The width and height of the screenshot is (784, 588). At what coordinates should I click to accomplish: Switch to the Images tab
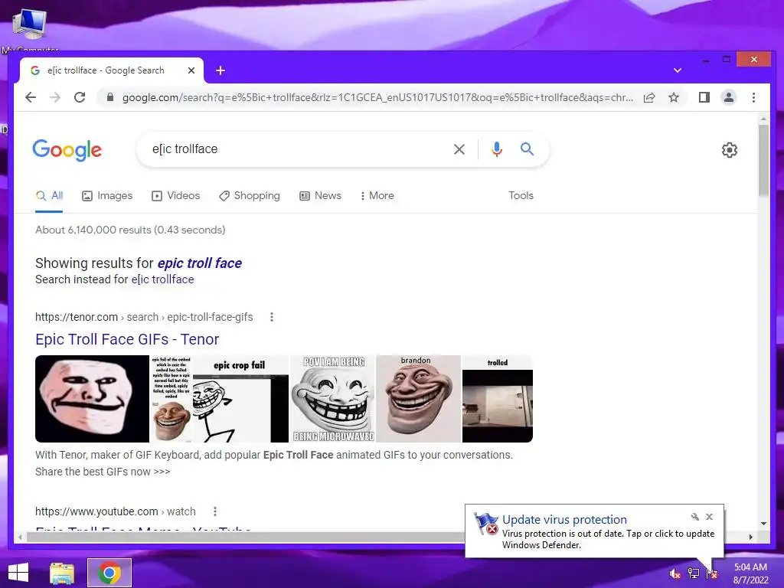[107, 195]
